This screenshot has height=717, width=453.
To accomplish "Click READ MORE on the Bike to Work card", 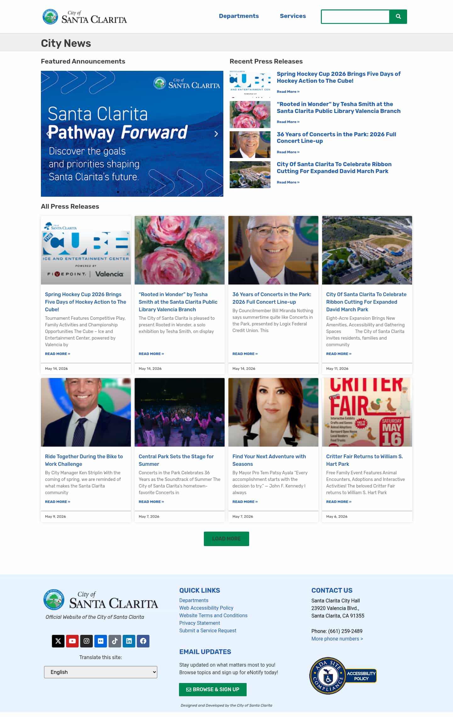I will coord(58,502).
